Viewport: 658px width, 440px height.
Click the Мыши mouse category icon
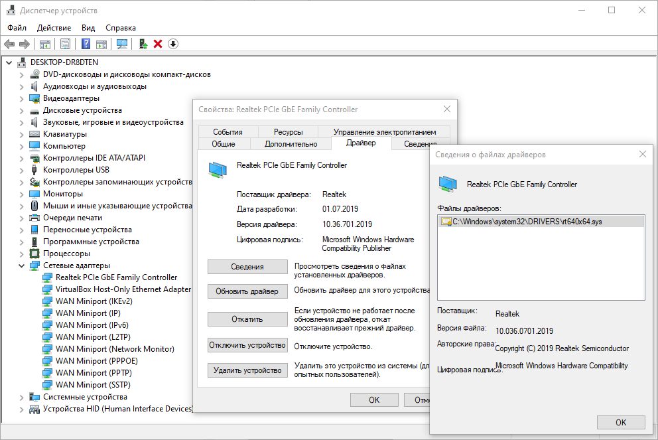coord(34,206)
